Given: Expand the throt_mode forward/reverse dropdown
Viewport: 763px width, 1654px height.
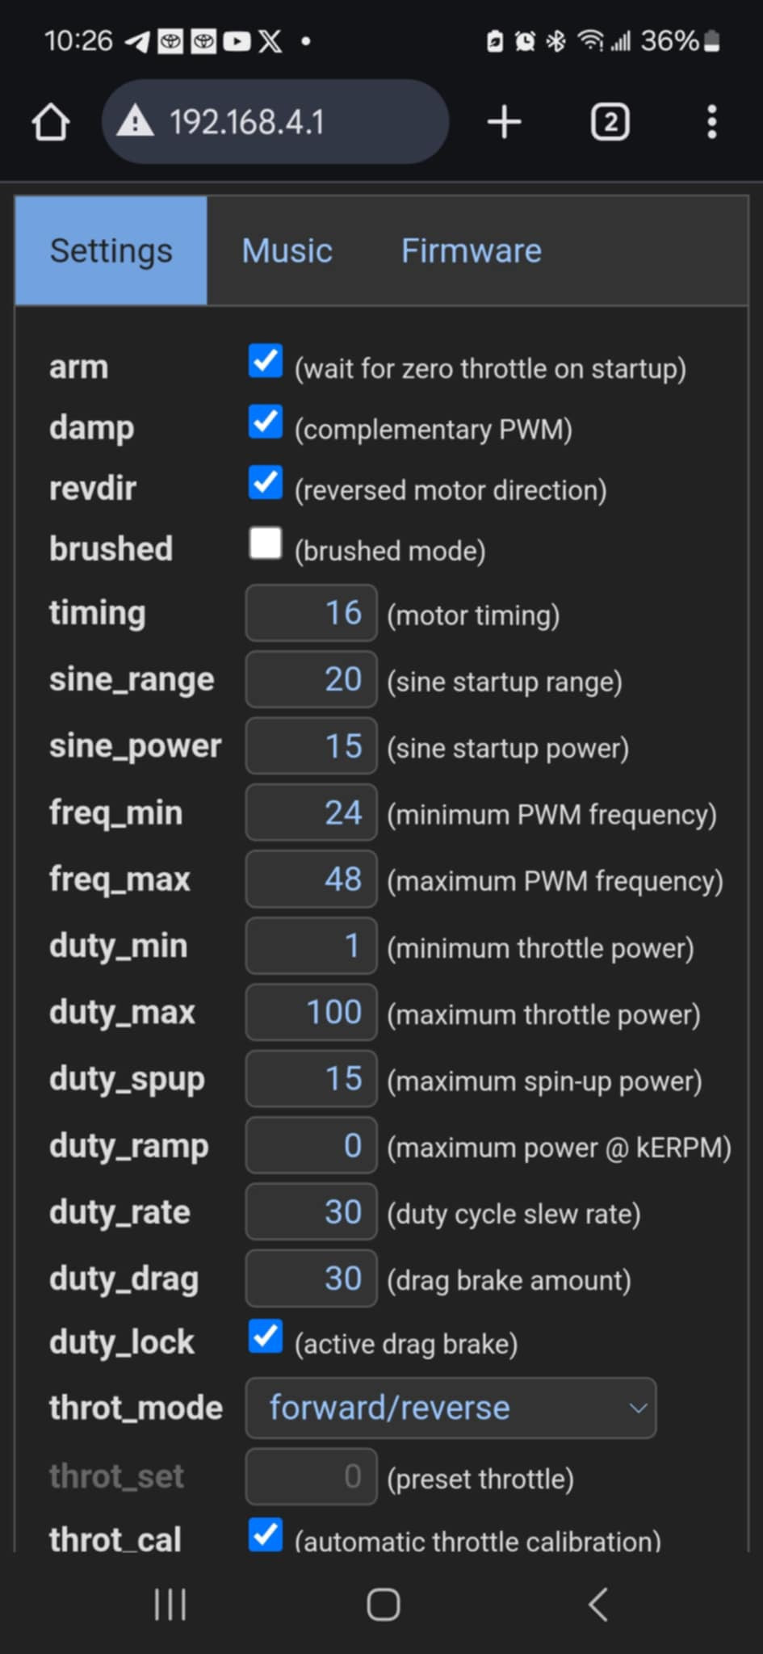Looking at the screenshot, I should pyautogui.click(x=451, y=1408).
